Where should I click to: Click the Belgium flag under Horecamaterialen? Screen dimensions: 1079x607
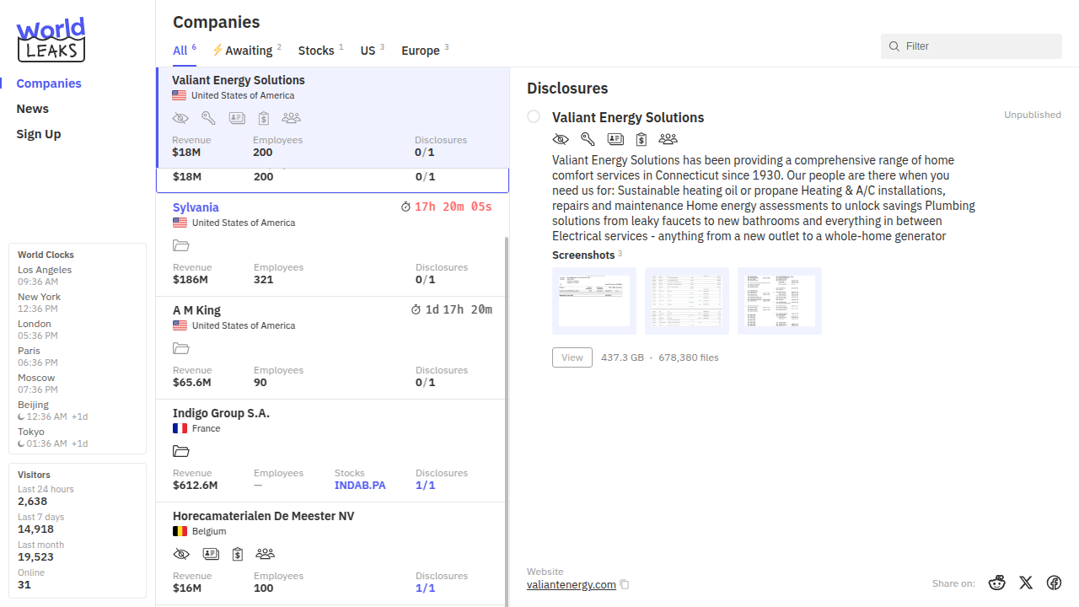(x=180, y=531)
